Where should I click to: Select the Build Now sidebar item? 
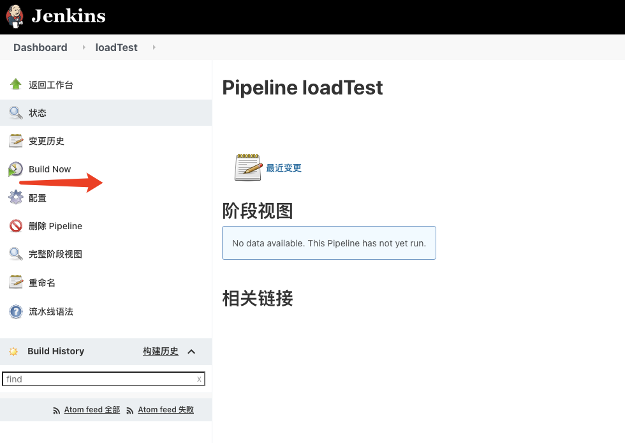point(50,169)
